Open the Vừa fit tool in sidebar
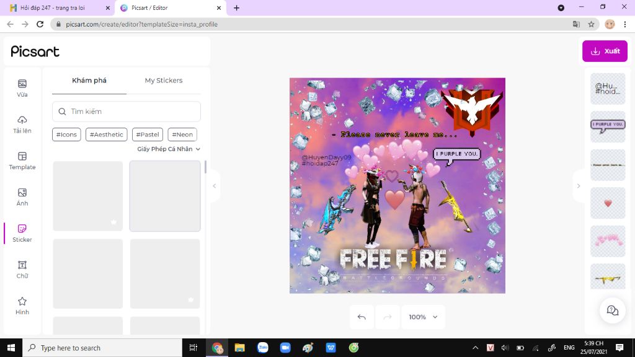635x357 pixels. point(22,88)
